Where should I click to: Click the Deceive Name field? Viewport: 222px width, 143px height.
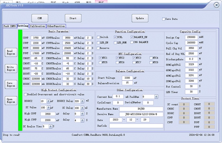click(x=141, y=114)
